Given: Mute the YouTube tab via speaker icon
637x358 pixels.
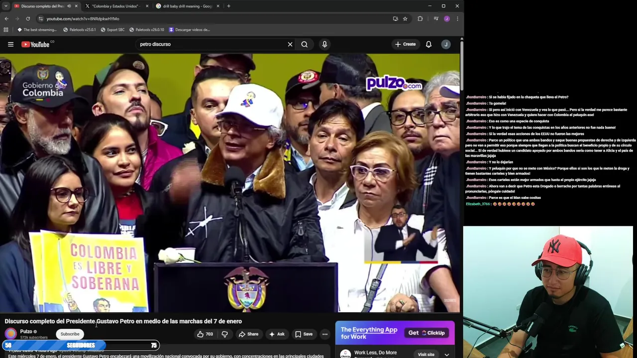Looking at the screenshot, I should pyautogui.click(x=69, y=6).
